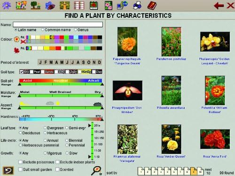The image size is (235, 176).
Task: Go to results page 10
Action: [x=200, y=171]
